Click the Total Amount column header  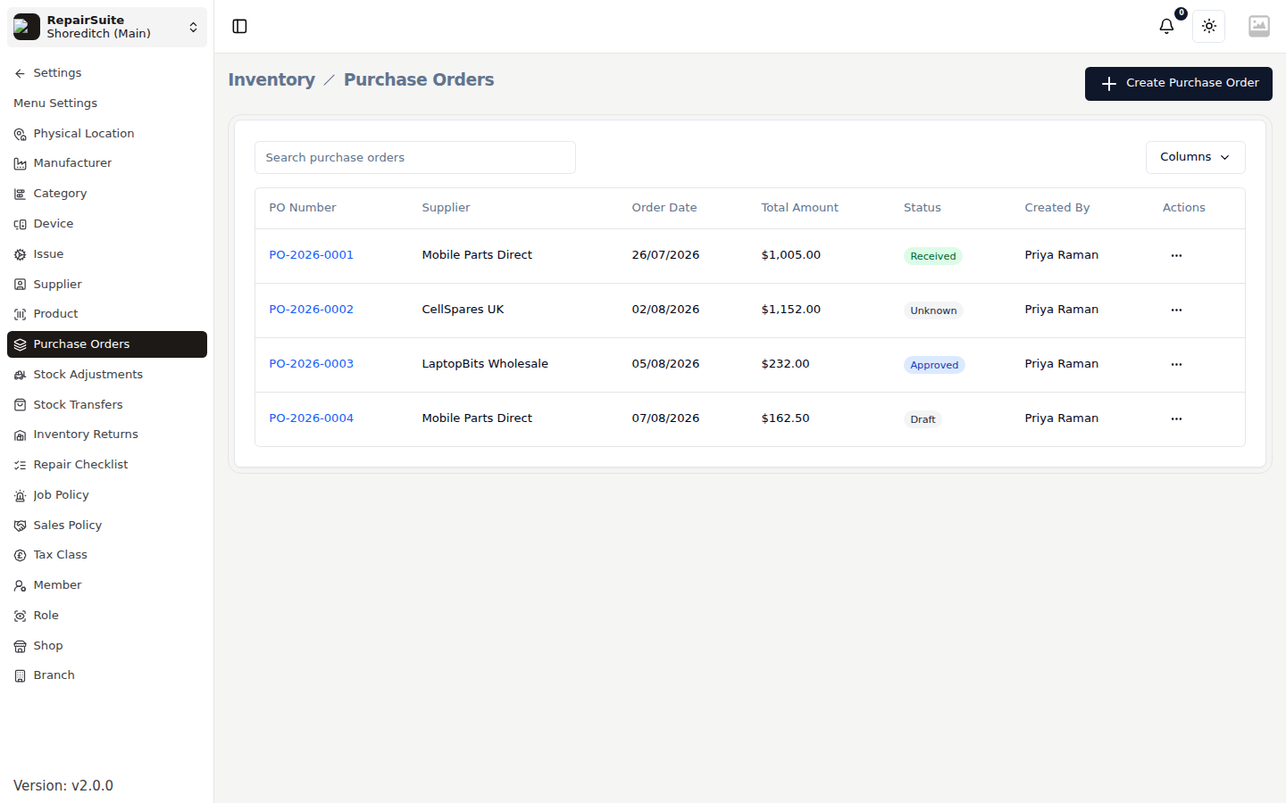[799, 208]
